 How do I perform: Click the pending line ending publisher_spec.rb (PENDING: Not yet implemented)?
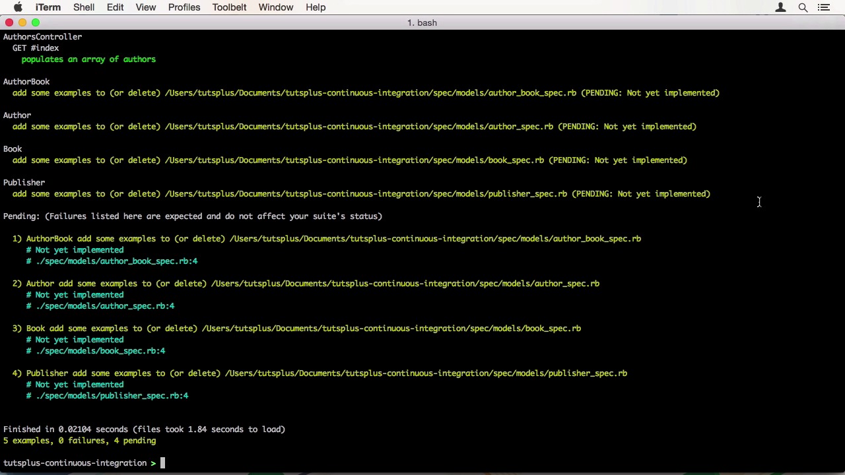tap(361, 194)
